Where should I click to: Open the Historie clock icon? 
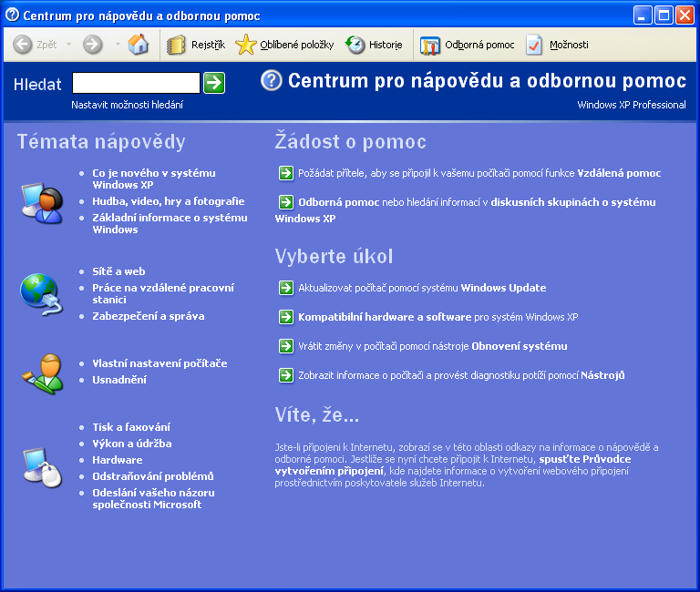355,45
